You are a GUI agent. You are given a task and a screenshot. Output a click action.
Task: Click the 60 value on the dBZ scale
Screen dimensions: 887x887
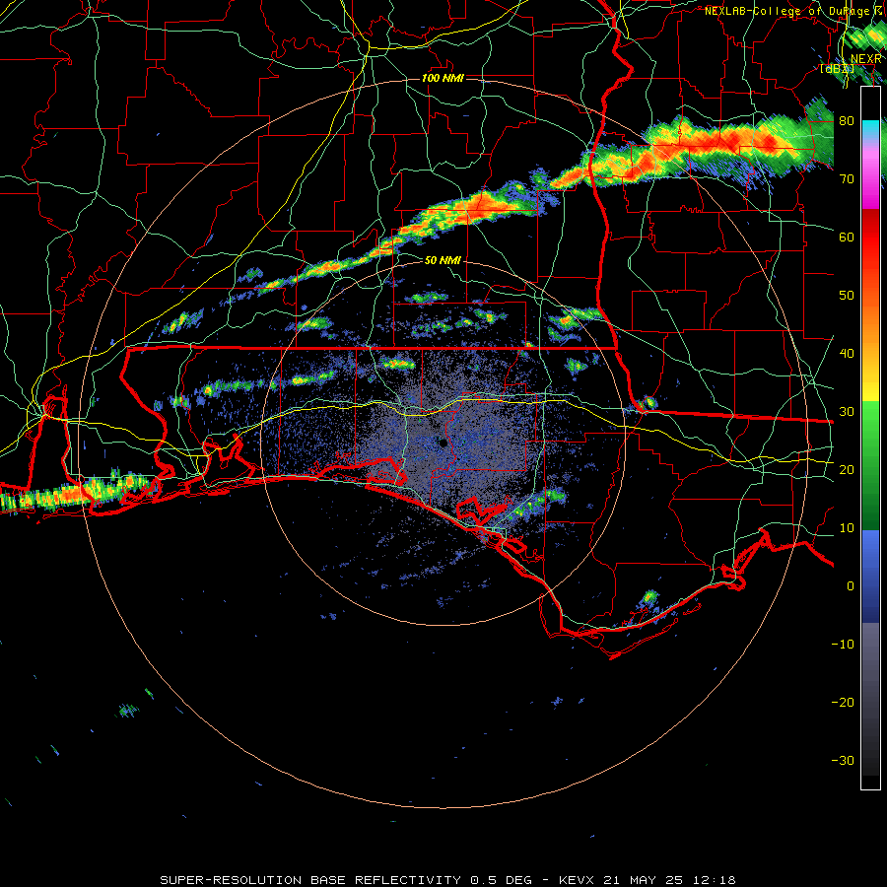tap(847, 237)
